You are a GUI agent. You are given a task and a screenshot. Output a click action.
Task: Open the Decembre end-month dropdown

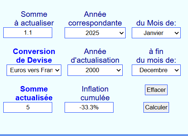156,70
